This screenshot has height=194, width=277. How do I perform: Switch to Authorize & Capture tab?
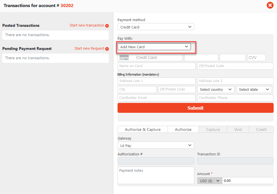click(x=143, y=129)
